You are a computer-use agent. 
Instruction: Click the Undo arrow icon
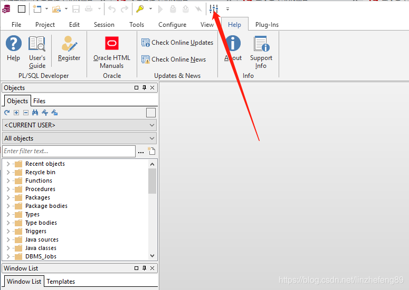coord(112,9)
